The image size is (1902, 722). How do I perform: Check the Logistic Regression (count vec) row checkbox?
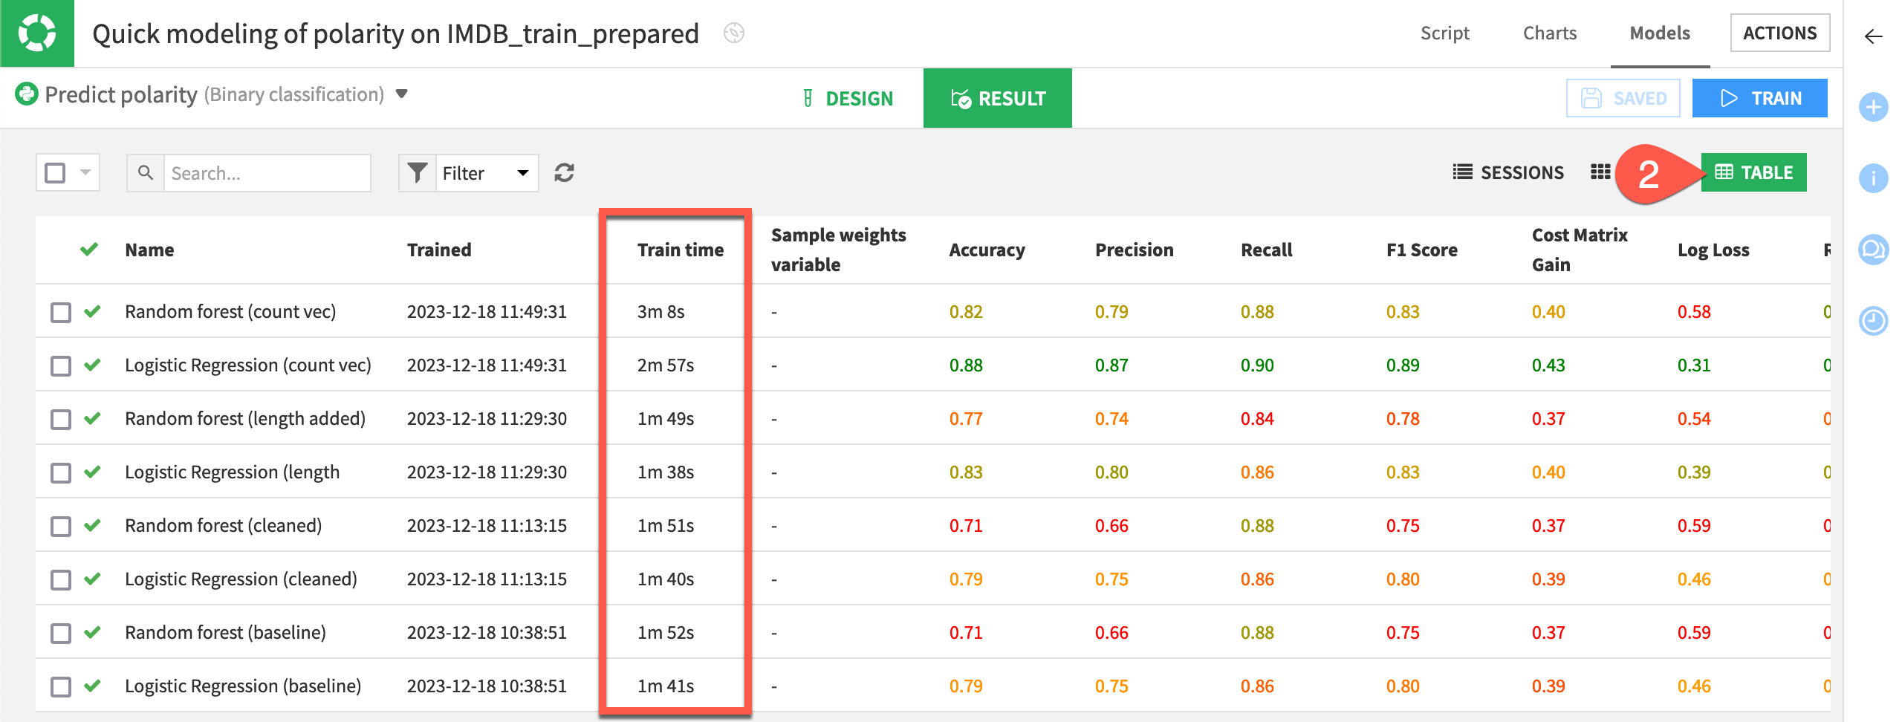(61, 365)
